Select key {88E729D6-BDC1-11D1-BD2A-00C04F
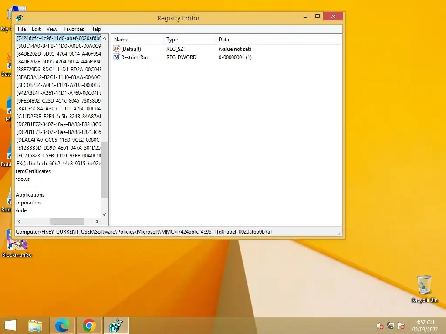Screen dimensions: 446x334 coord(58,69)
